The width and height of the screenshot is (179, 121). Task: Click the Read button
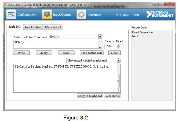[x=66, y=53]
